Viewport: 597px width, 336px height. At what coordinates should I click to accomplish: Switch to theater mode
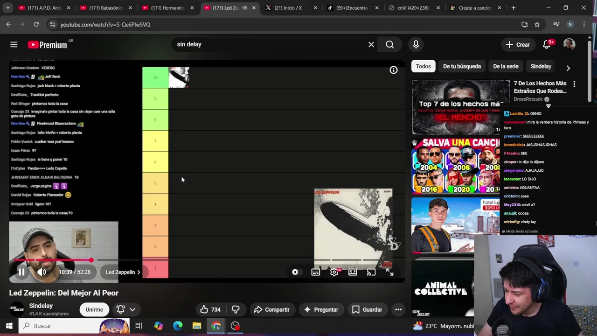pyautogui.click(x=353, y=272)
